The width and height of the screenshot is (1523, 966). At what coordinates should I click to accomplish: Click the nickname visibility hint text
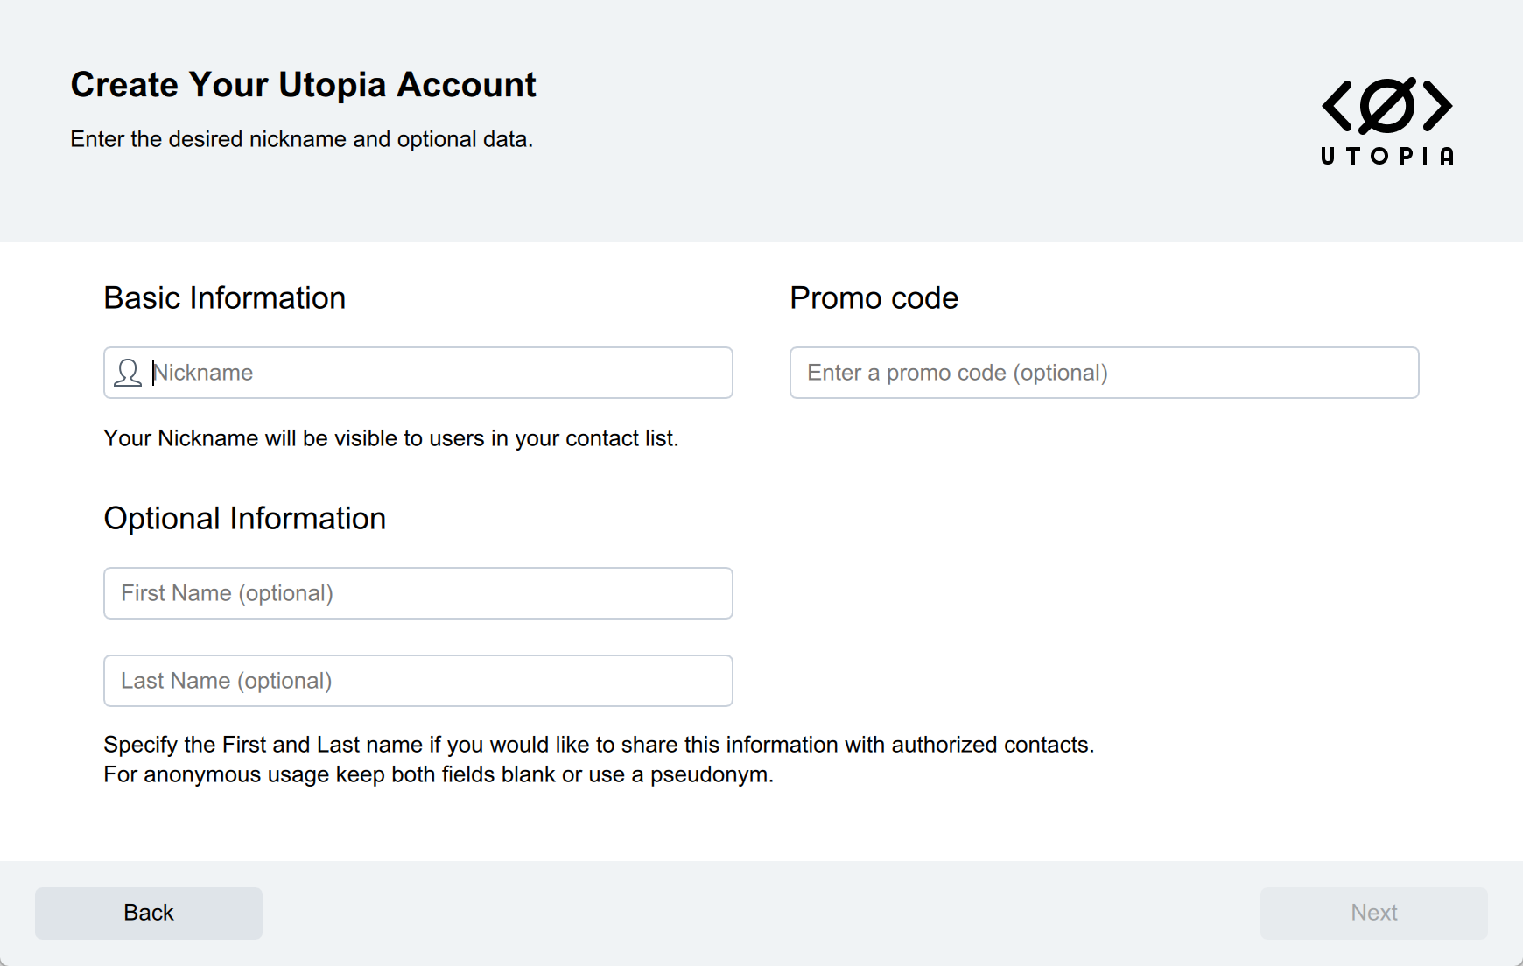pos(390,438)
